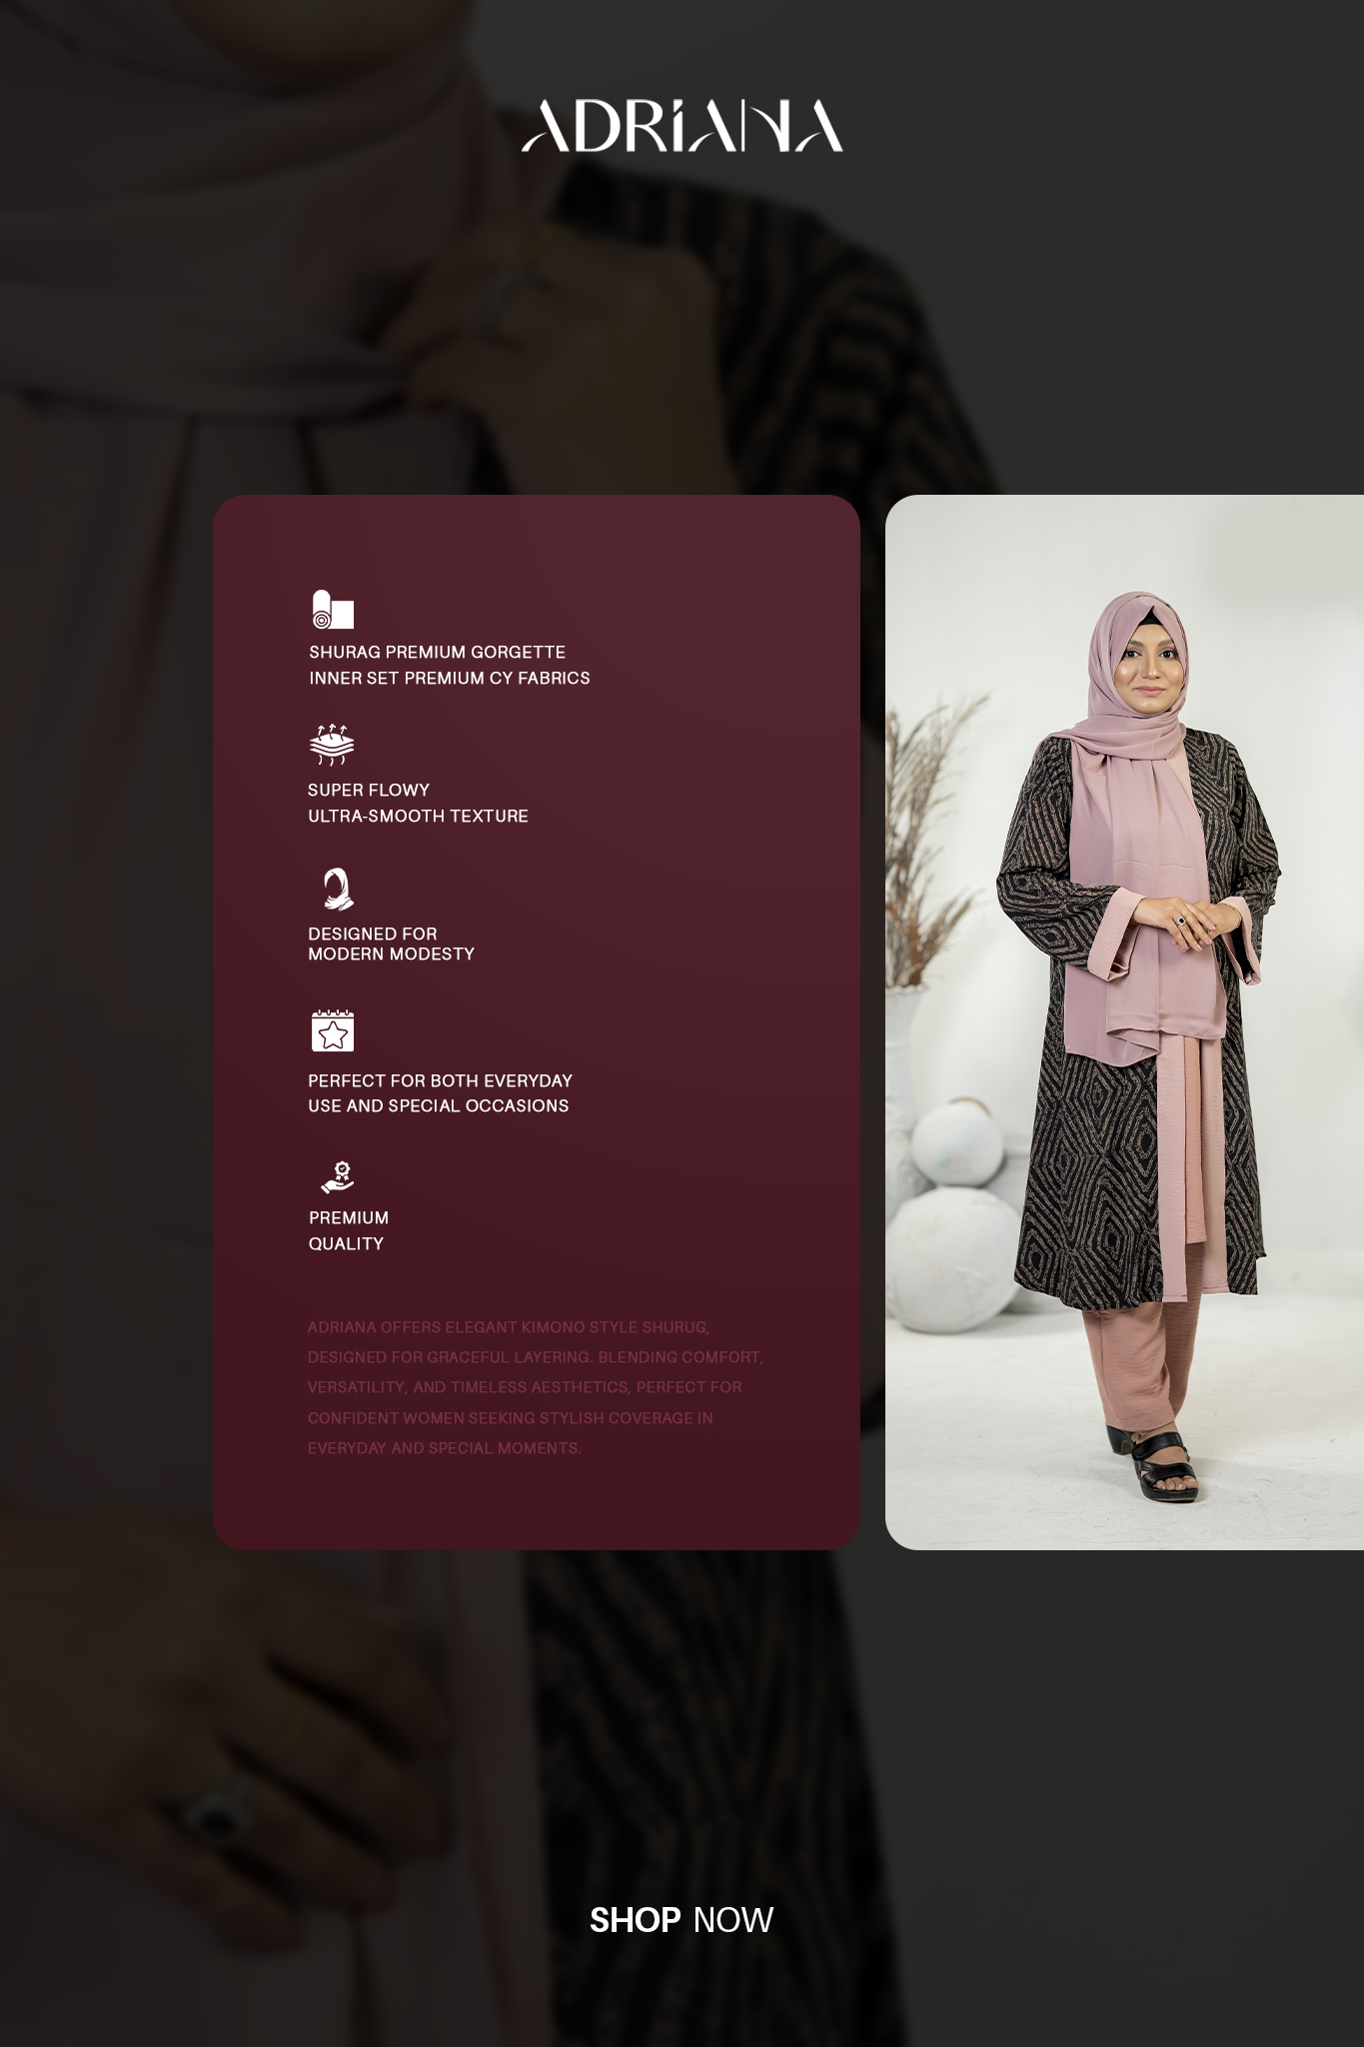The height and width of the screenshot is (2047, 1364).
Task: Click 'ADRIANA OFFERS ELEGANT KIMONO STYLE SHURUG,' line
Action: [509, 1327]
